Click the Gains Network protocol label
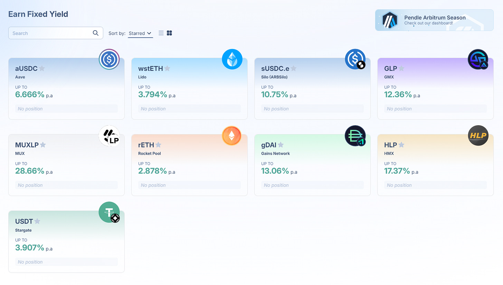503x285 pixels. click(275, 153)
